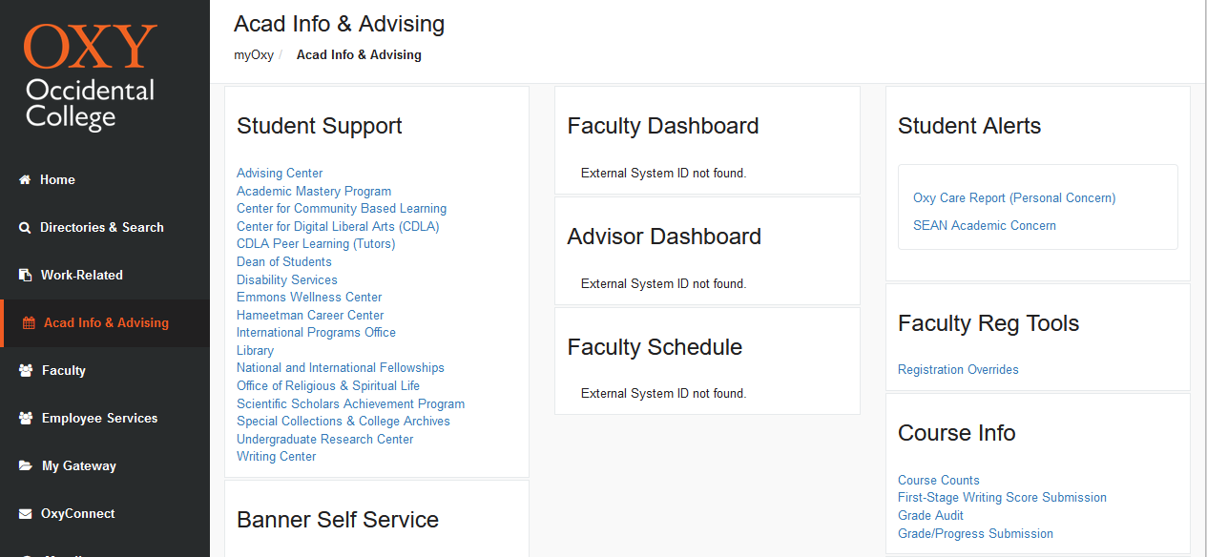The image size is (1207, 557).
Task: Click the Acad Info & Advising calendar icon
Action: click(x=29, y=322)
